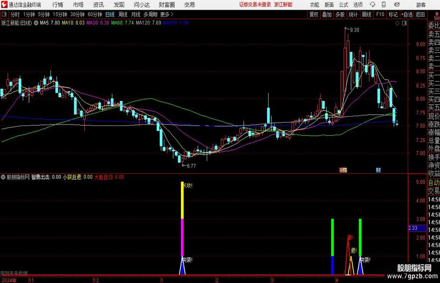440x283 pixels.
Task: Open the customer service headset icon
Action: click(x=372, y=5)
